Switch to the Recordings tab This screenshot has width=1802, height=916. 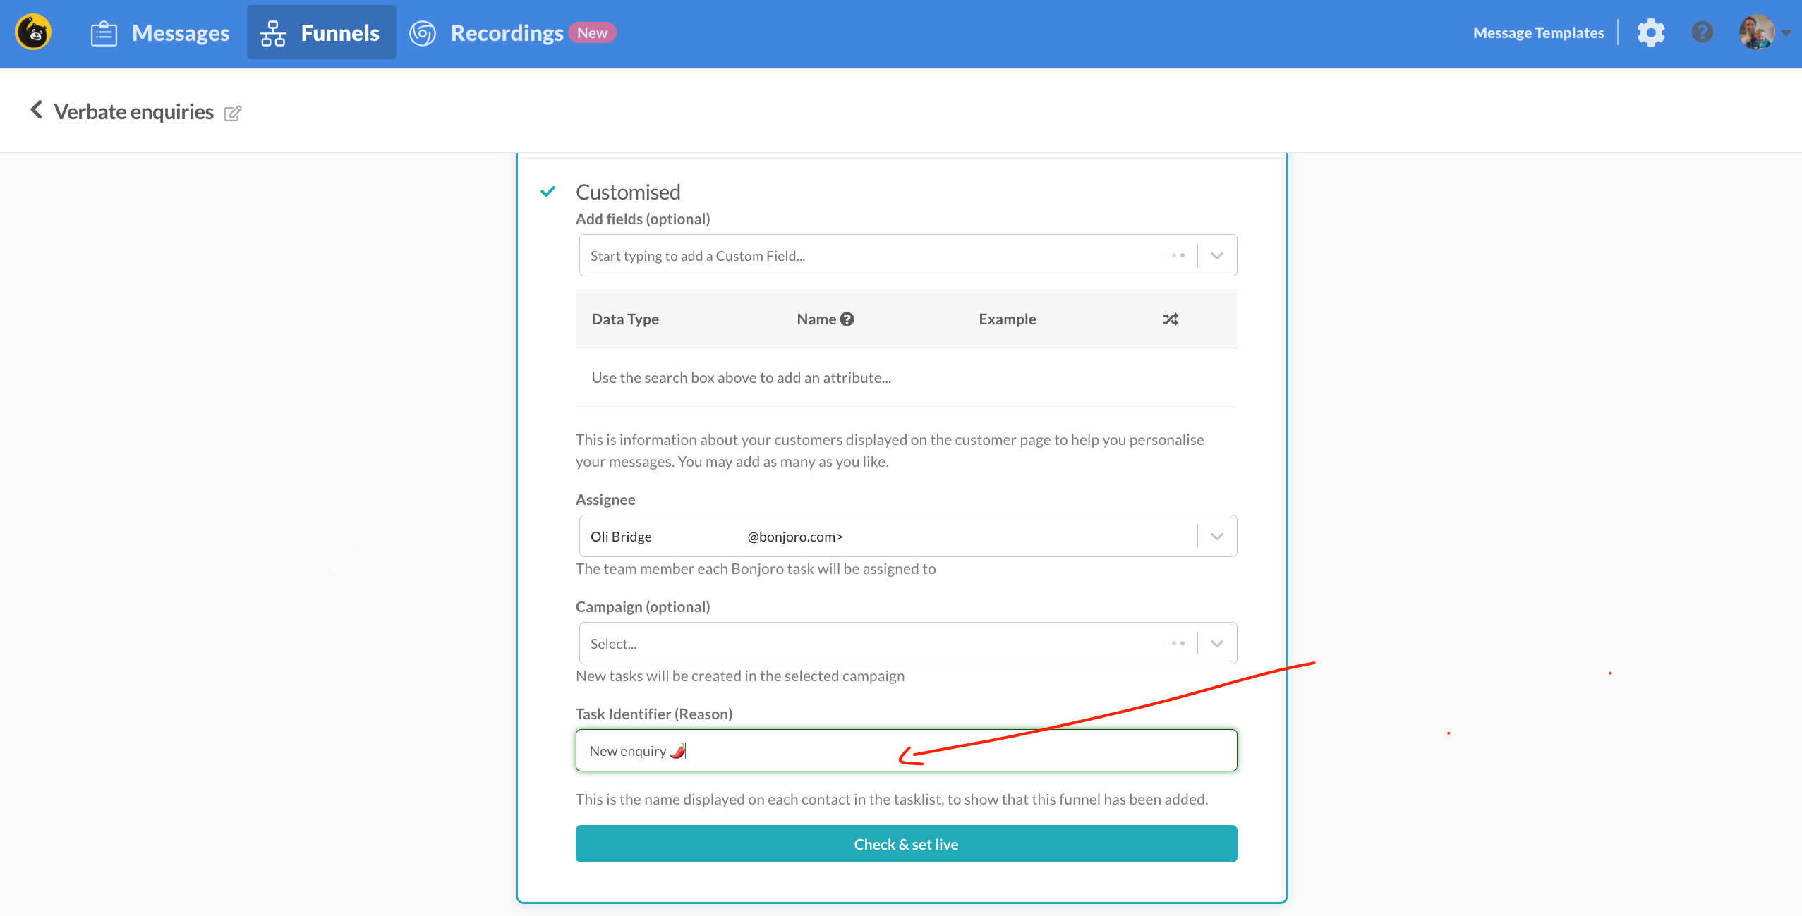click(x=506, y=33)
